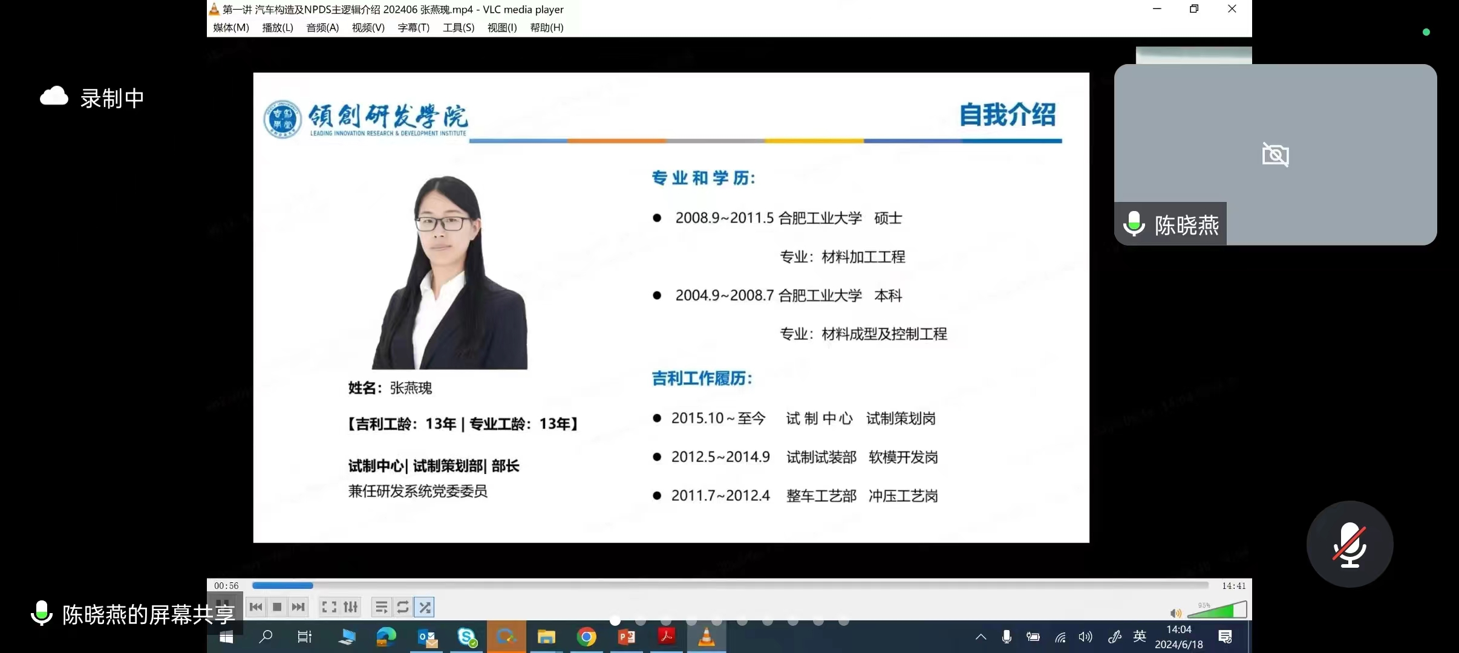Tap the 录制中 cloud recording indicator
This screenshot has height=653, width=1459.
pyautogui.click(x=92, y=97)
